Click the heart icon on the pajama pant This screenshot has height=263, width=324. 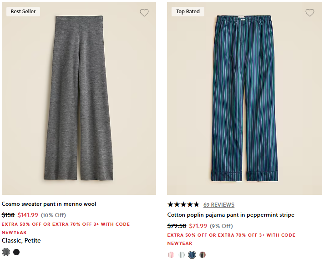tap(309, 13)
